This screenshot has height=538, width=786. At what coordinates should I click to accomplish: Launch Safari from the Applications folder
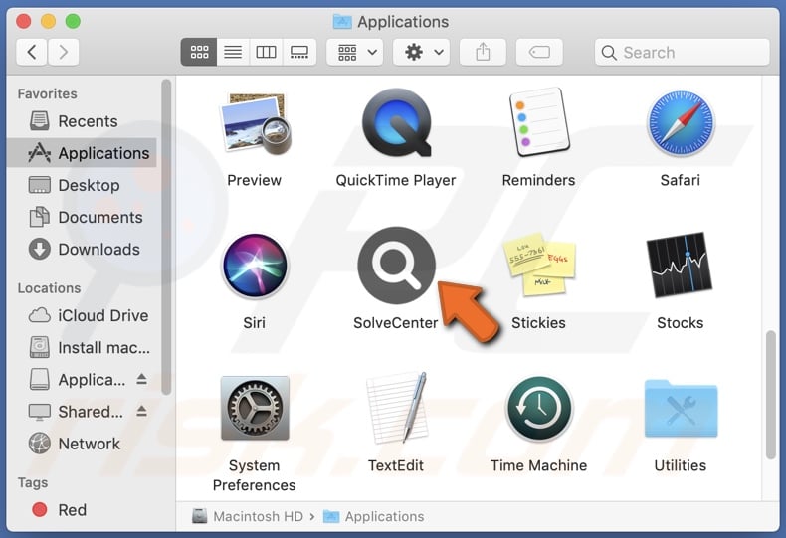click(681, 123)
